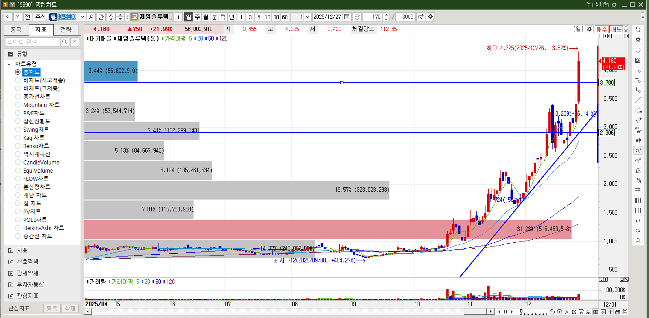
Task: Select the AUTO trend line tool
Action: [x=638, y=110]
